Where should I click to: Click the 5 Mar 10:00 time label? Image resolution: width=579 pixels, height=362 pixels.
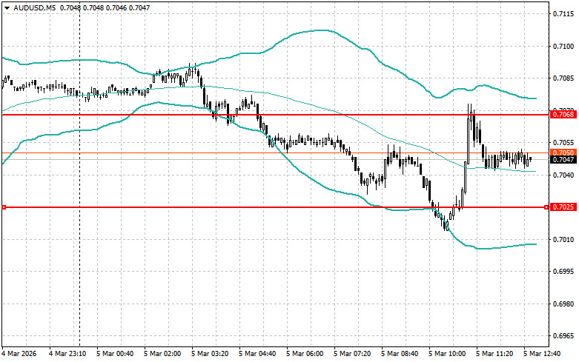[x=448, y=354]
